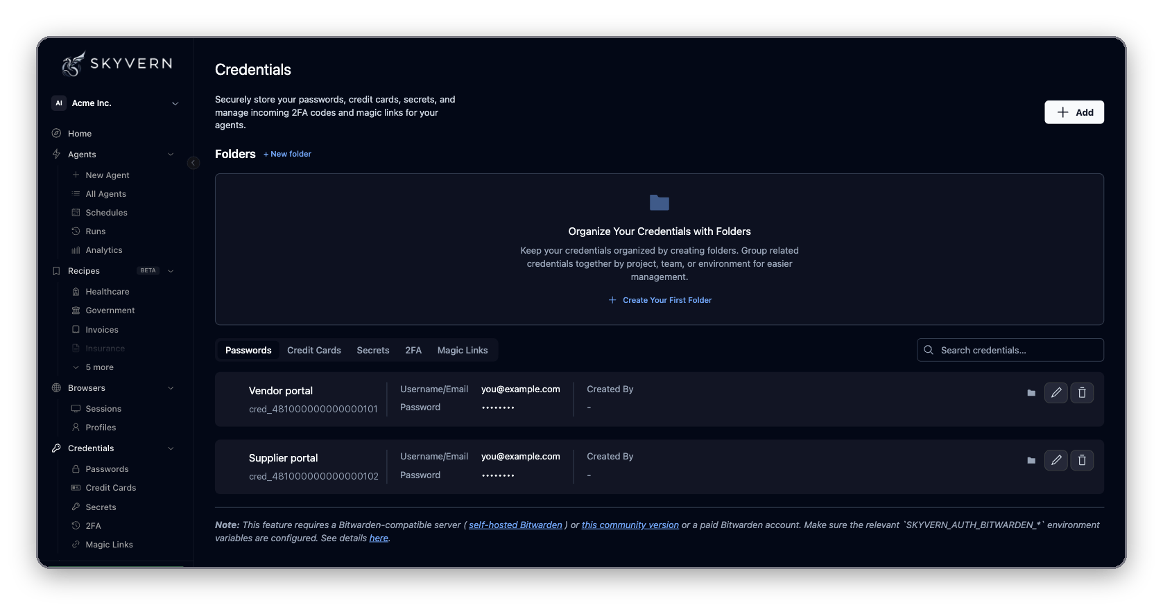
Task: Open browser Profiles in the sidebar
Action: coord(94,428)
